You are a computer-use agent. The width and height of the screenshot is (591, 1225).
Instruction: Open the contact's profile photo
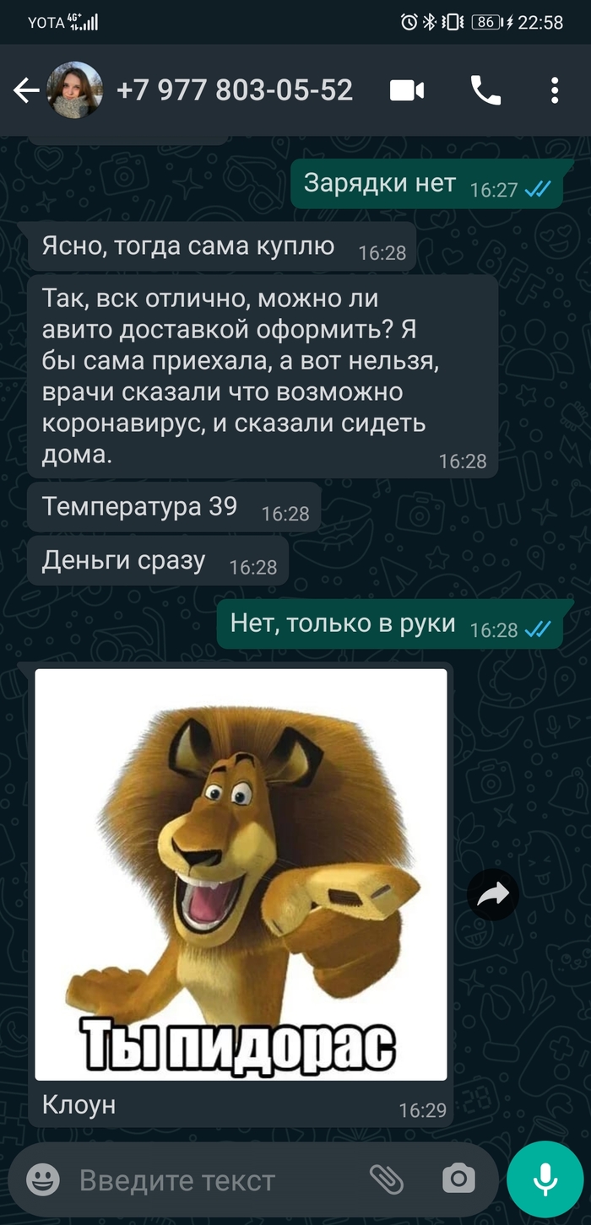coord(75,90)
